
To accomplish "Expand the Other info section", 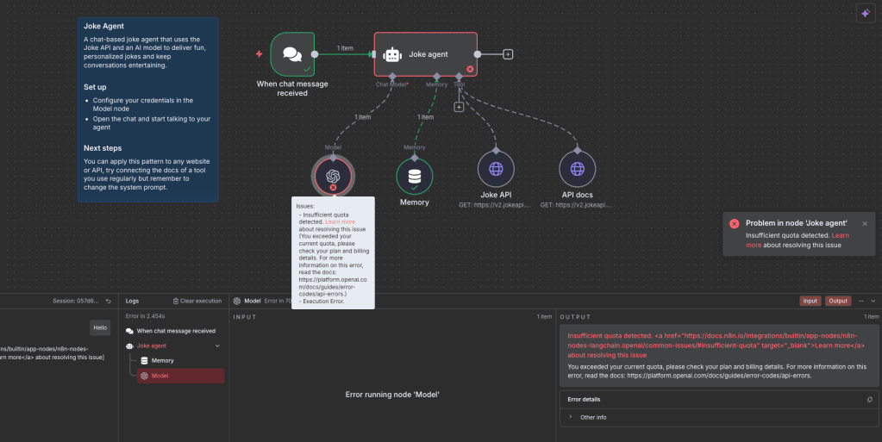I will [x=571, y=417].
